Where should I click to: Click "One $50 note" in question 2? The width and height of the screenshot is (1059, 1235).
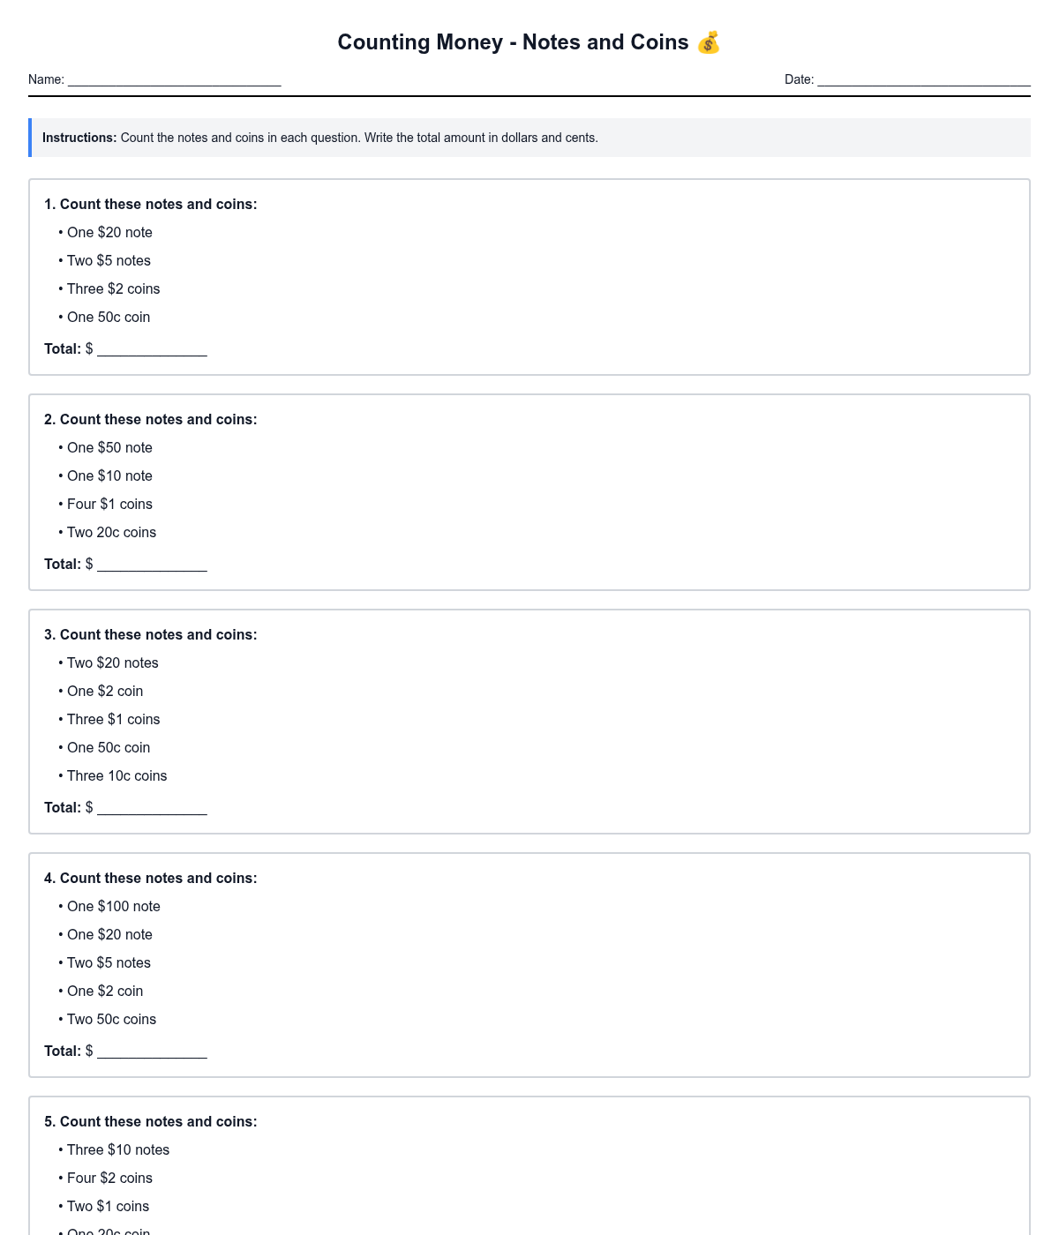pos(109,448)
